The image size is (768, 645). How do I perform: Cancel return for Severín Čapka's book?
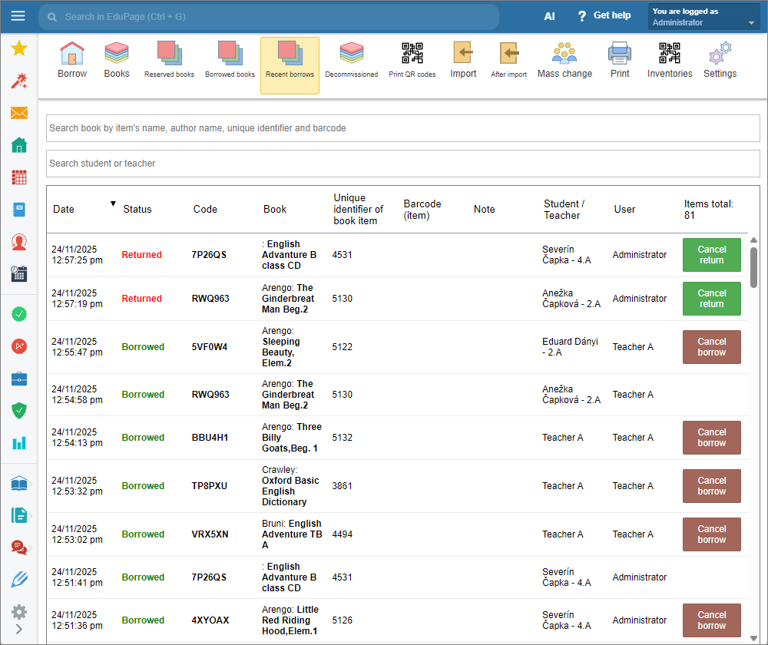(711, 255)
